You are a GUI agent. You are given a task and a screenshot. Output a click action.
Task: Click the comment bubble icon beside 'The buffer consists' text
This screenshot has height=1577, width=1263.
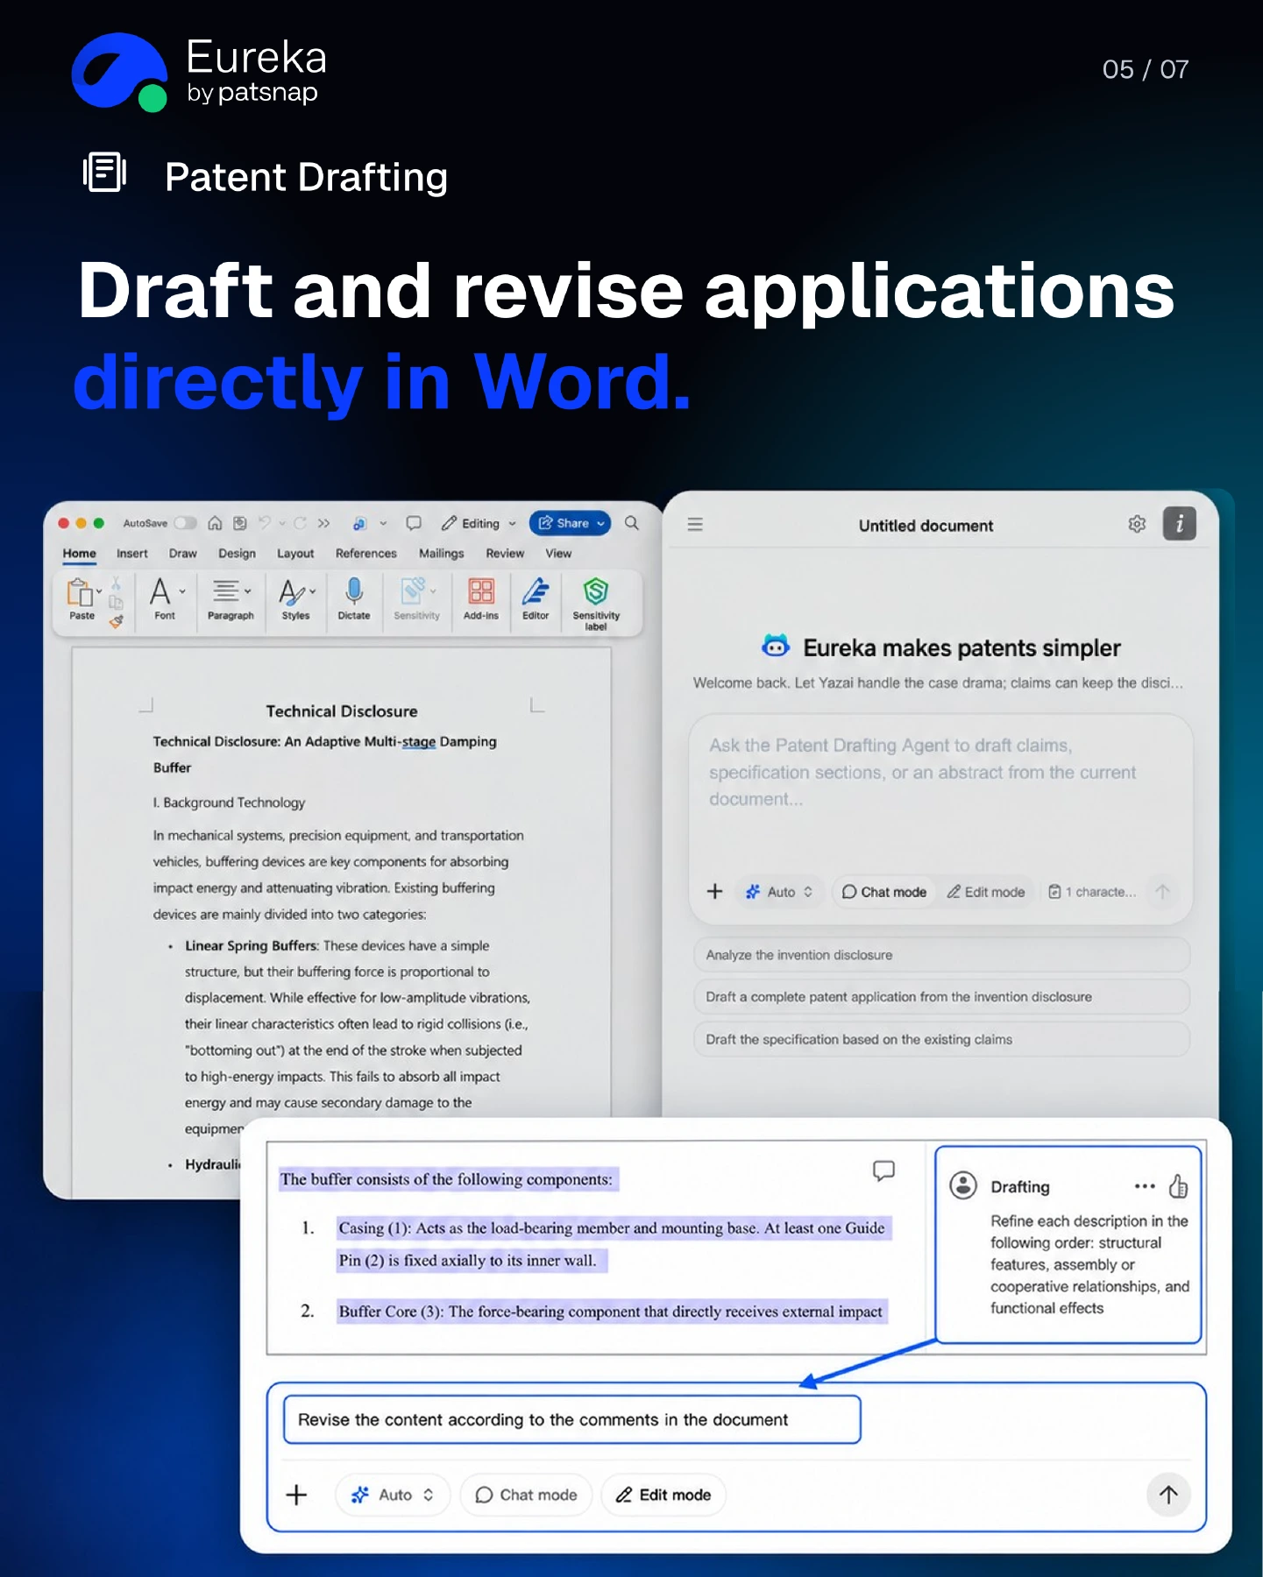coord(883,1170)
